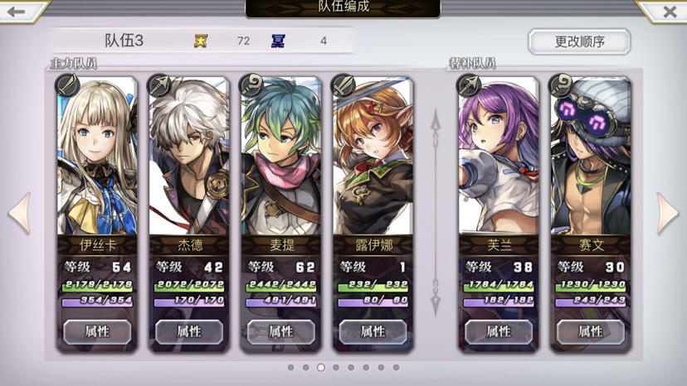The width and height of the screenshot is (687, 386).
Task: Click 更改顺序 button
Action: click(579, 42)
